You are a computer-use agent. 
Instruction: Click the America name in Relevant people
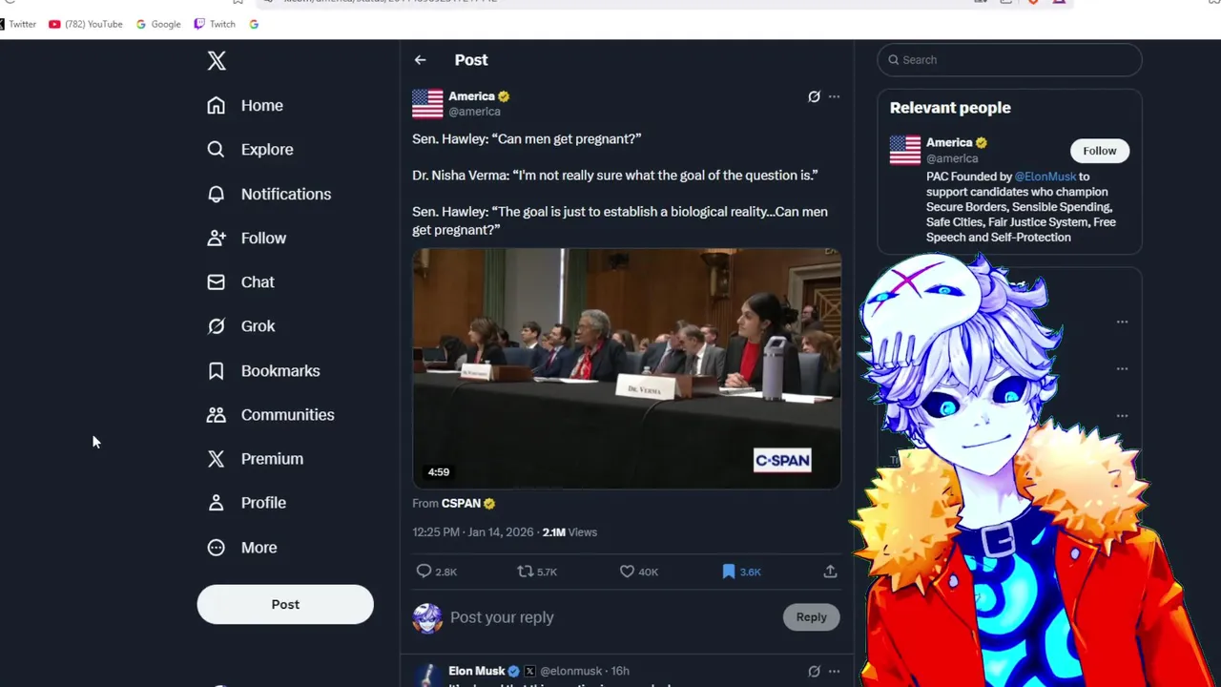point(949,143)
